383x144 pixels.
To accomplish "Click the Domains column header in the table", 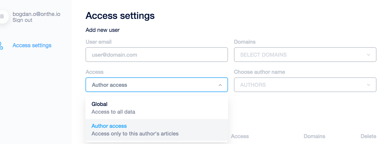I will 314,136.
